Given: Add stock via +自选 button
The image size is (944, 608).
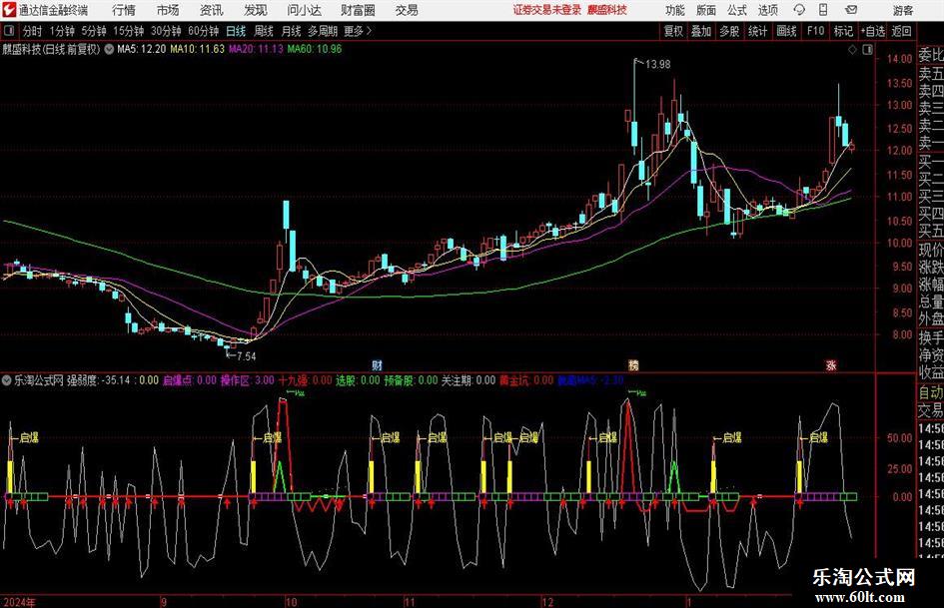Looking at the screenshot, I should pyautogui.click(x=872, y=31).
